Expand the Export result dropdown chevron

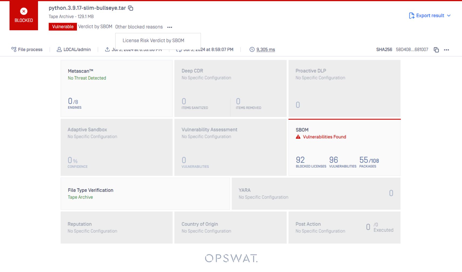pos(449,16)
